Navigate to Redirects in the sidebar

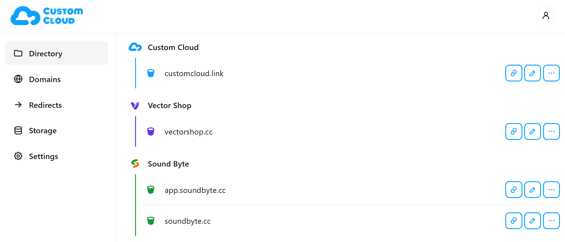(x=56, y=105)
